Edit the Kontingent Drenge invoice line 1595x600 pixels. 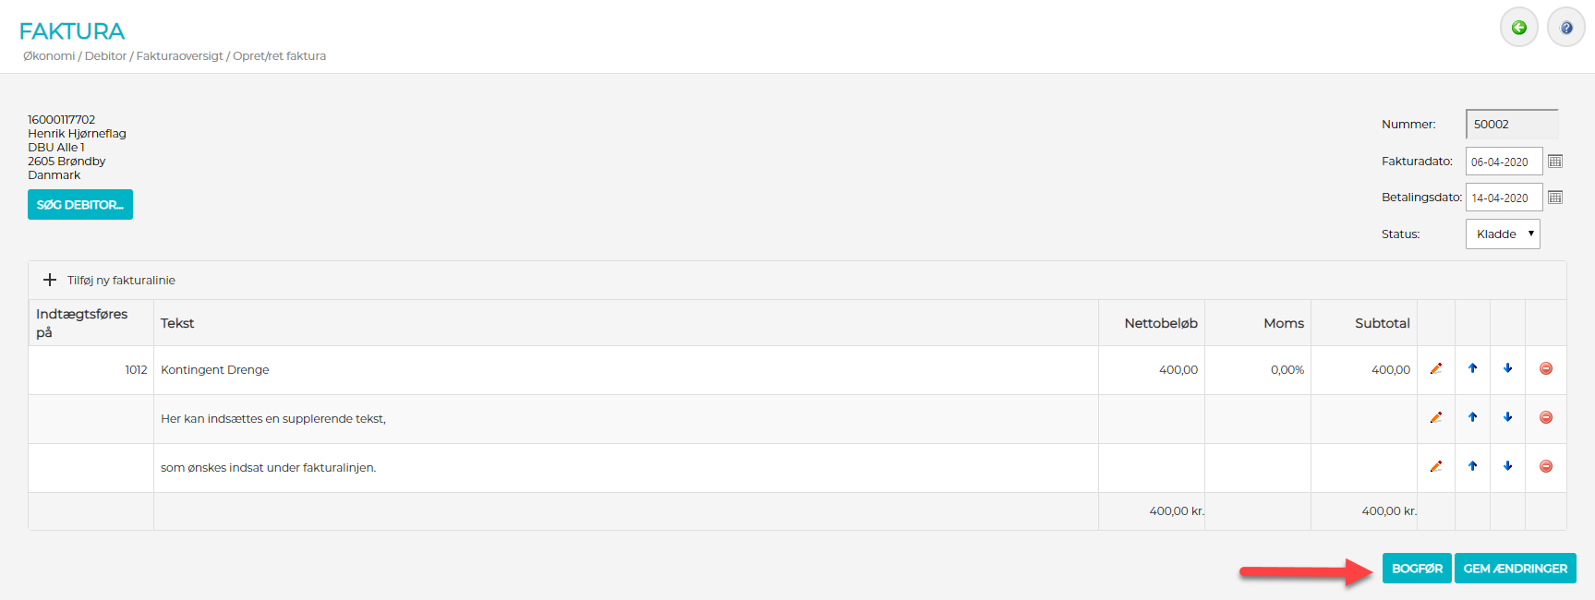[x=1436, y=369]
